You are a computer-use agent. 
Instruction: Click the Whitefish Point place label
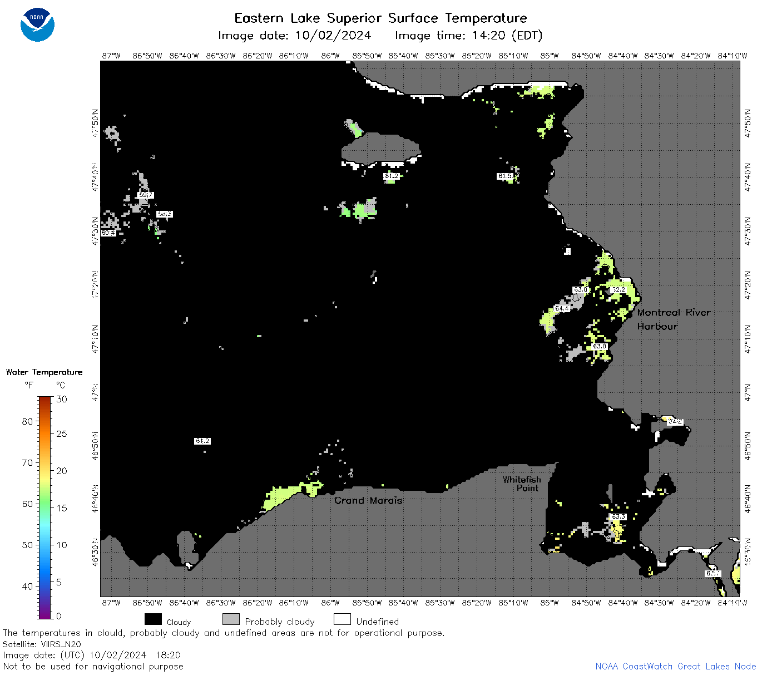(x=522, y=484)
